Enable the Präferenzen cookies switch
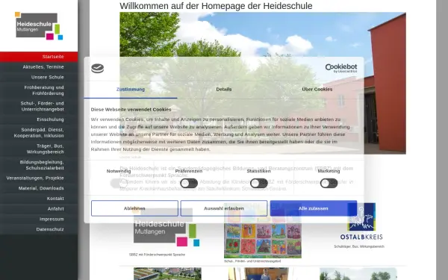The image size is (448, 280). (189, 183)
